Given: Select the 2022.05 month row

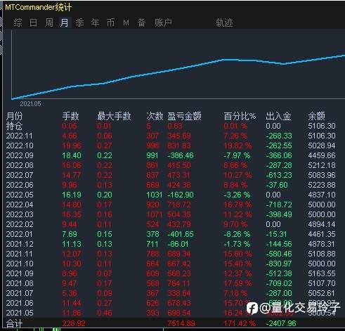Looking at the screenshot, I should [x=171, y=195].
